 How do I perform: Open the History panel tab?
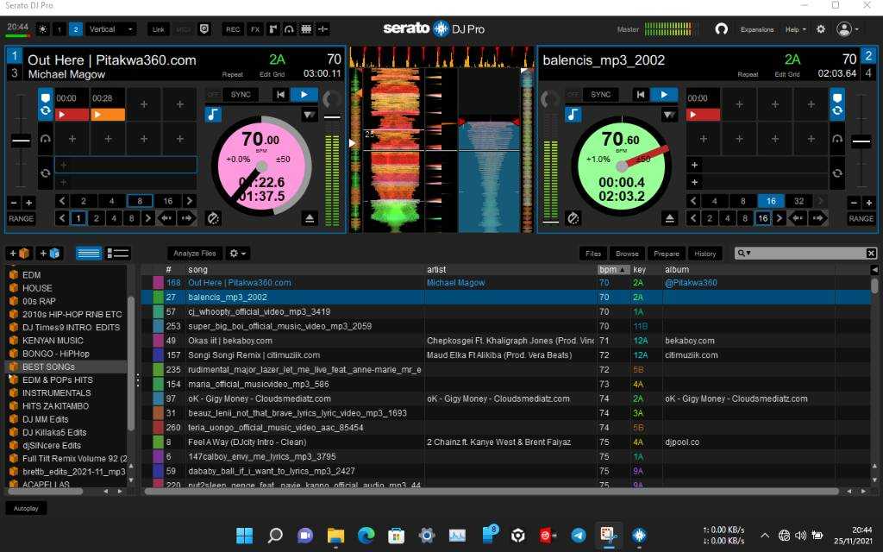705,254
